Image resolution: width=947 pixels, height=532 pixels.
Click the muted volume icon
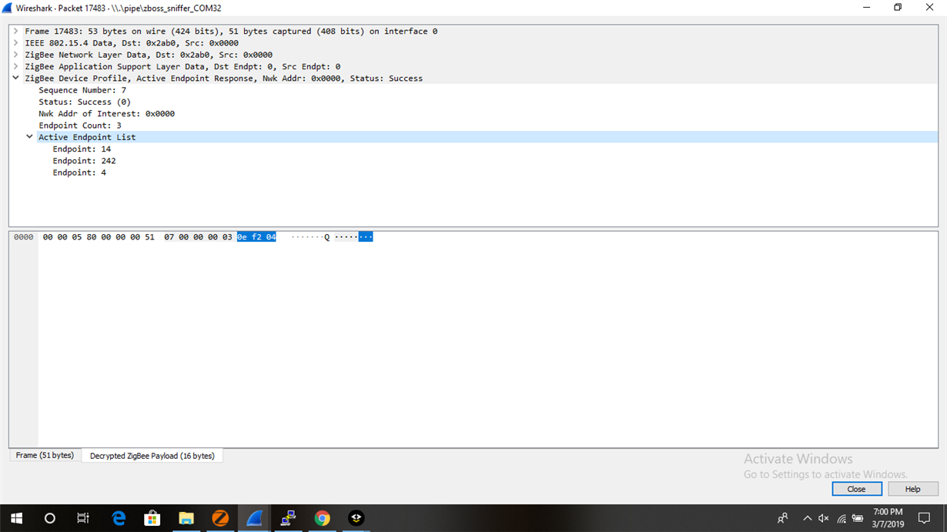click(823, 518)
